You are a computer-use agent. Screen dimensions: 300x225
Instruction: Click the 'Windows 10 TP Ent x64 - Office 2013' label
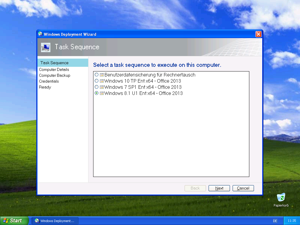click(143, 81)
